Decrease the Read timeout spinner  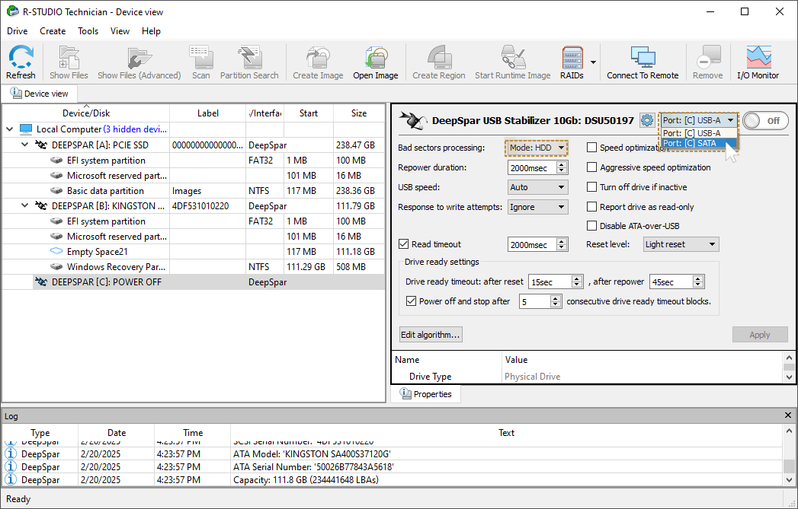pos(562,247)
